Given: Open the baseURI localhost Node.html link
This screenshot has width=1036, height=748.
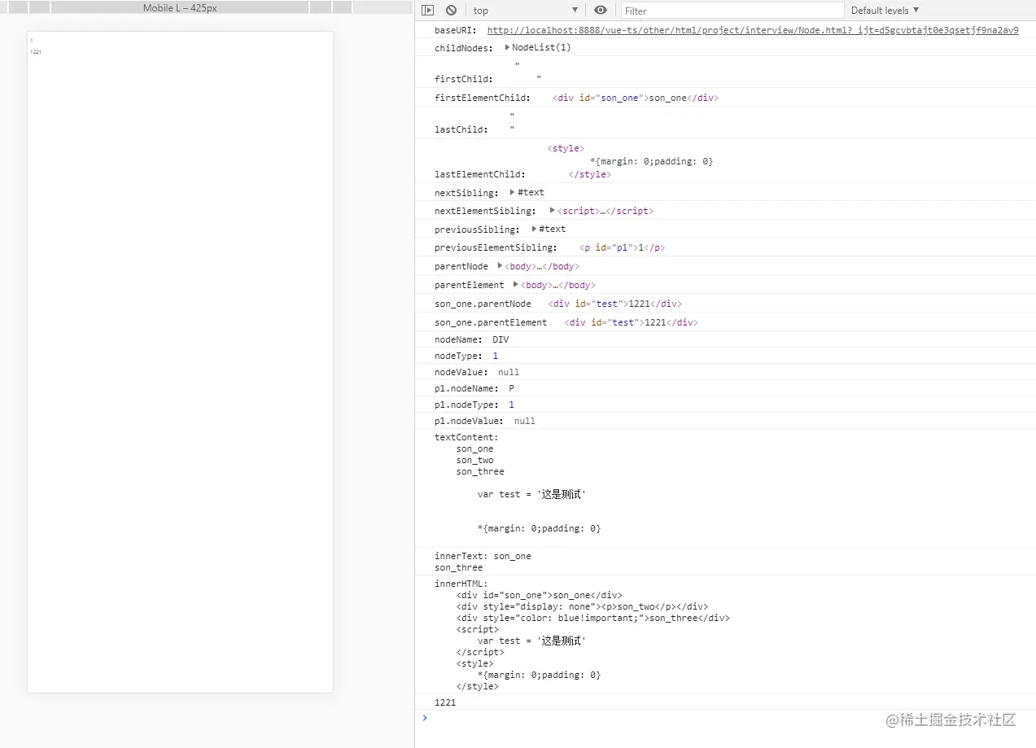Looking at the screenshot, I should 753,31.
